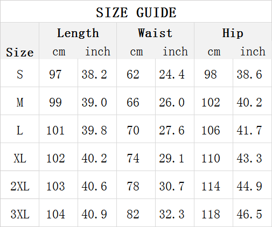The height and width of the screenshot is (227, 272).
Task: Select the L size row label
Action: coord(20,130)
